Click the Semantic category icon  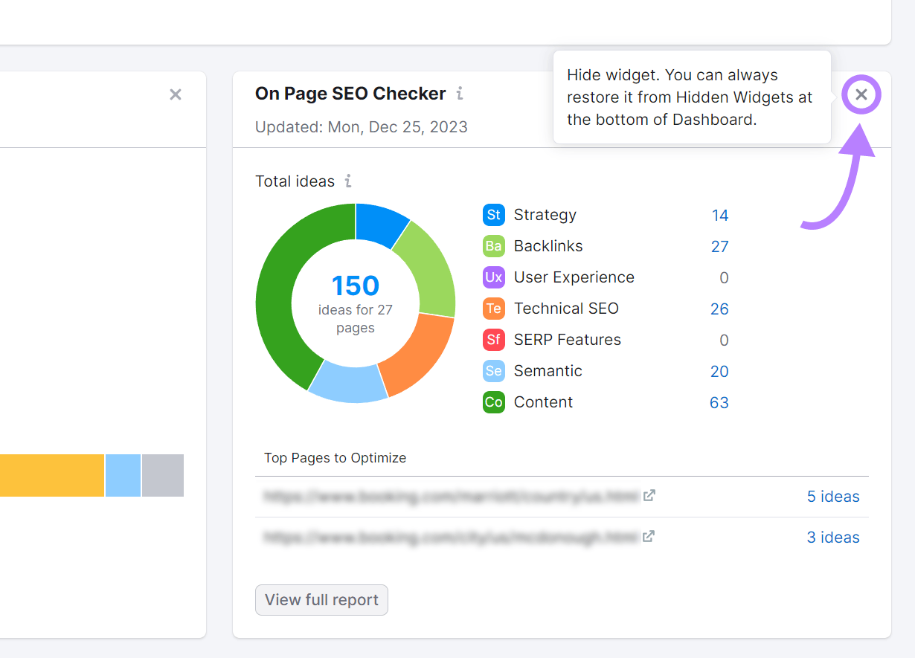tap(493, 371)
